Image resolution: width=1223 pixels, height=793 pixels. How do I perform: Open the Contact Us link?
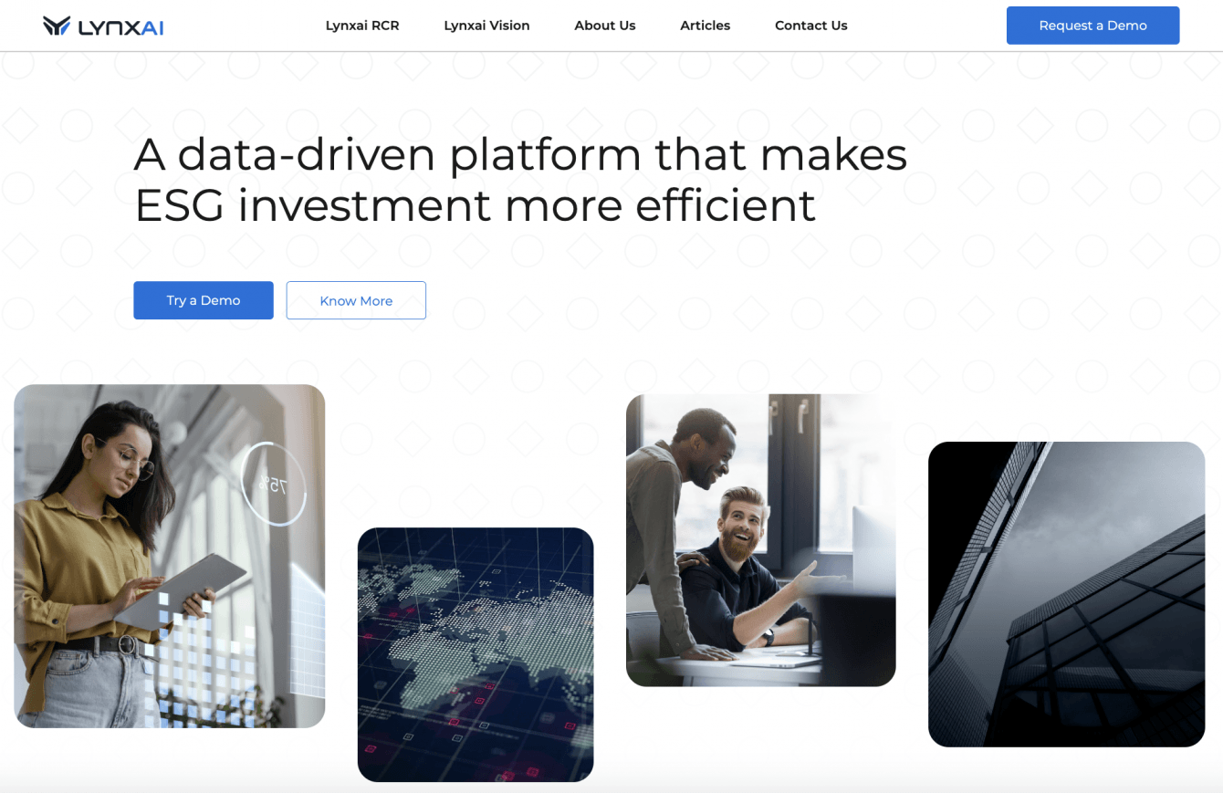[811, 26]
